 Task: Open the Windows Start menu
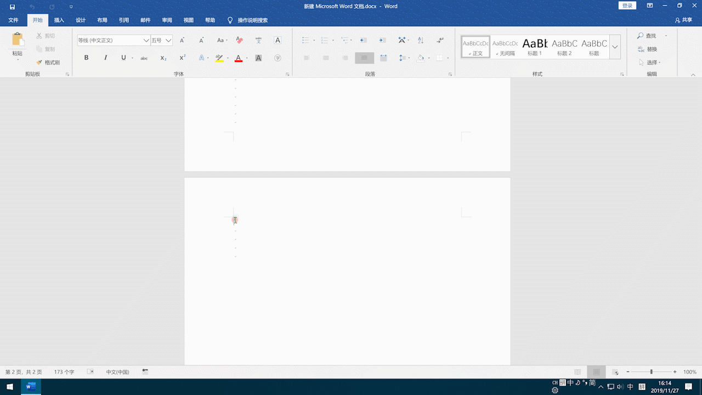click(10, 387)
